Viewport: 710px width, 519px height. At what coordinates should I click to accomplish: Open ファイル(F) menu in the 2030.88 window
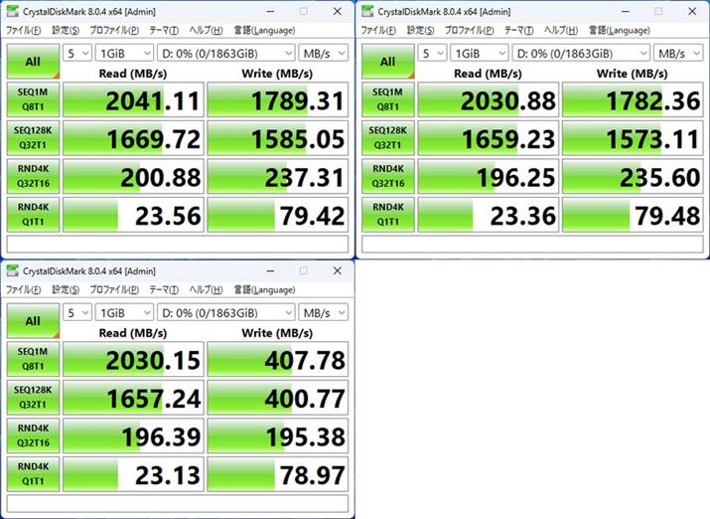click(x=378, y=31)
